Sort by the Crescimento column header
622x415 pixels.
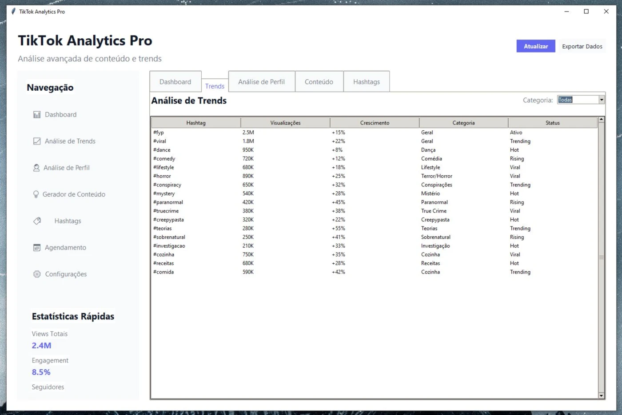375,123
